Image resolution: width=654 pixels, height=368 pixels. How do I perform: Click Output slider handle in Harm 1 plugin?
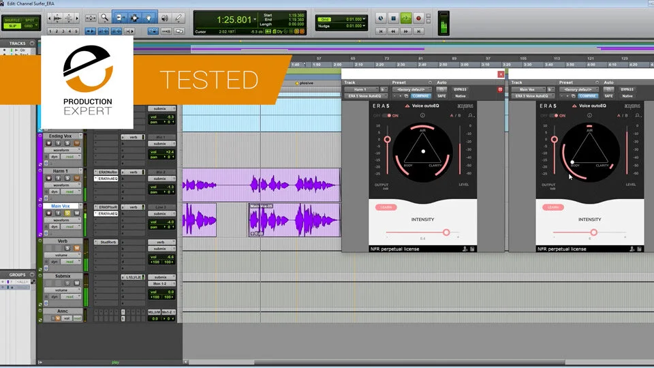coord(388,139)
